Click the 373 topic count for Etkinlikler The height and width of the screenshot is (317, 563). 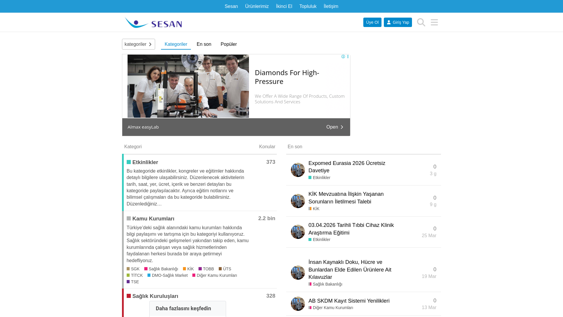(271, 162)
